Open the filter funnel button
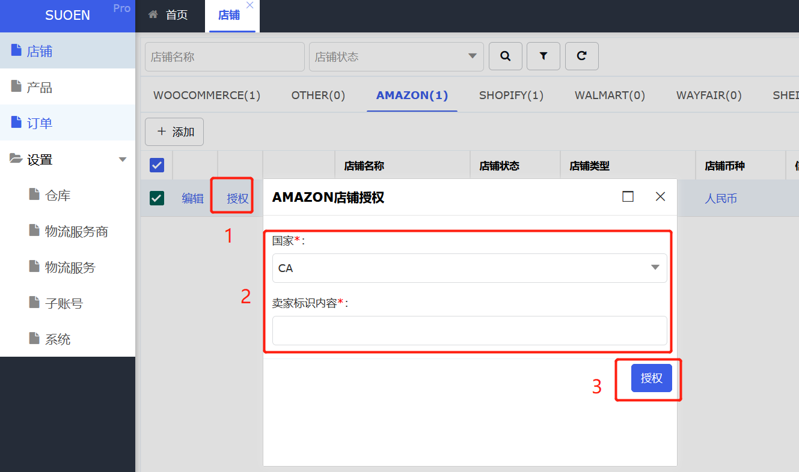Screen dimensions: 799x472 click(543, 56)
